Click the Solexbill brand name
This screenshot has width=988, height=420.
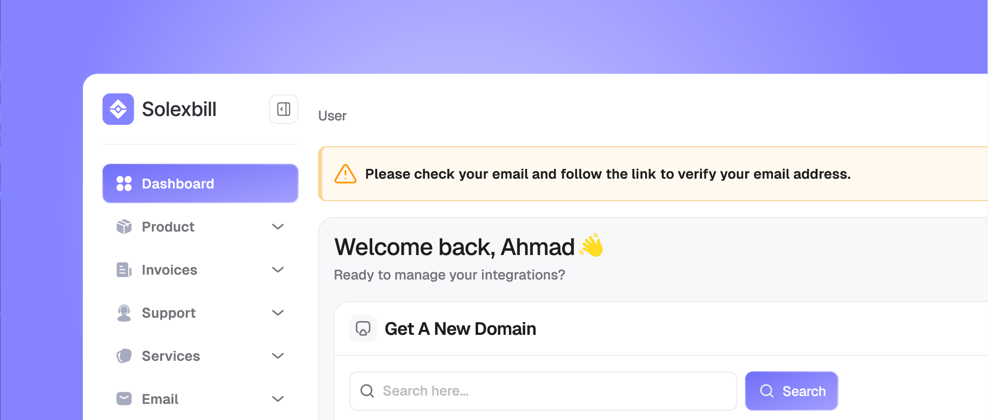(x=179, y=109)
